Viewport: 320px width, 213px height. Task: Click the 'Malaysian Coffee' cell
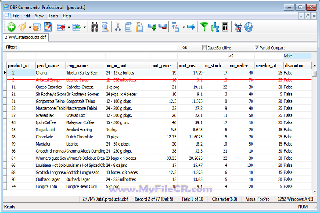[85, 122]
